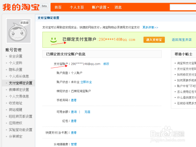
Task: Click the 绑定状态：已绑定淘宝账户 row
Action: [74, 91]
